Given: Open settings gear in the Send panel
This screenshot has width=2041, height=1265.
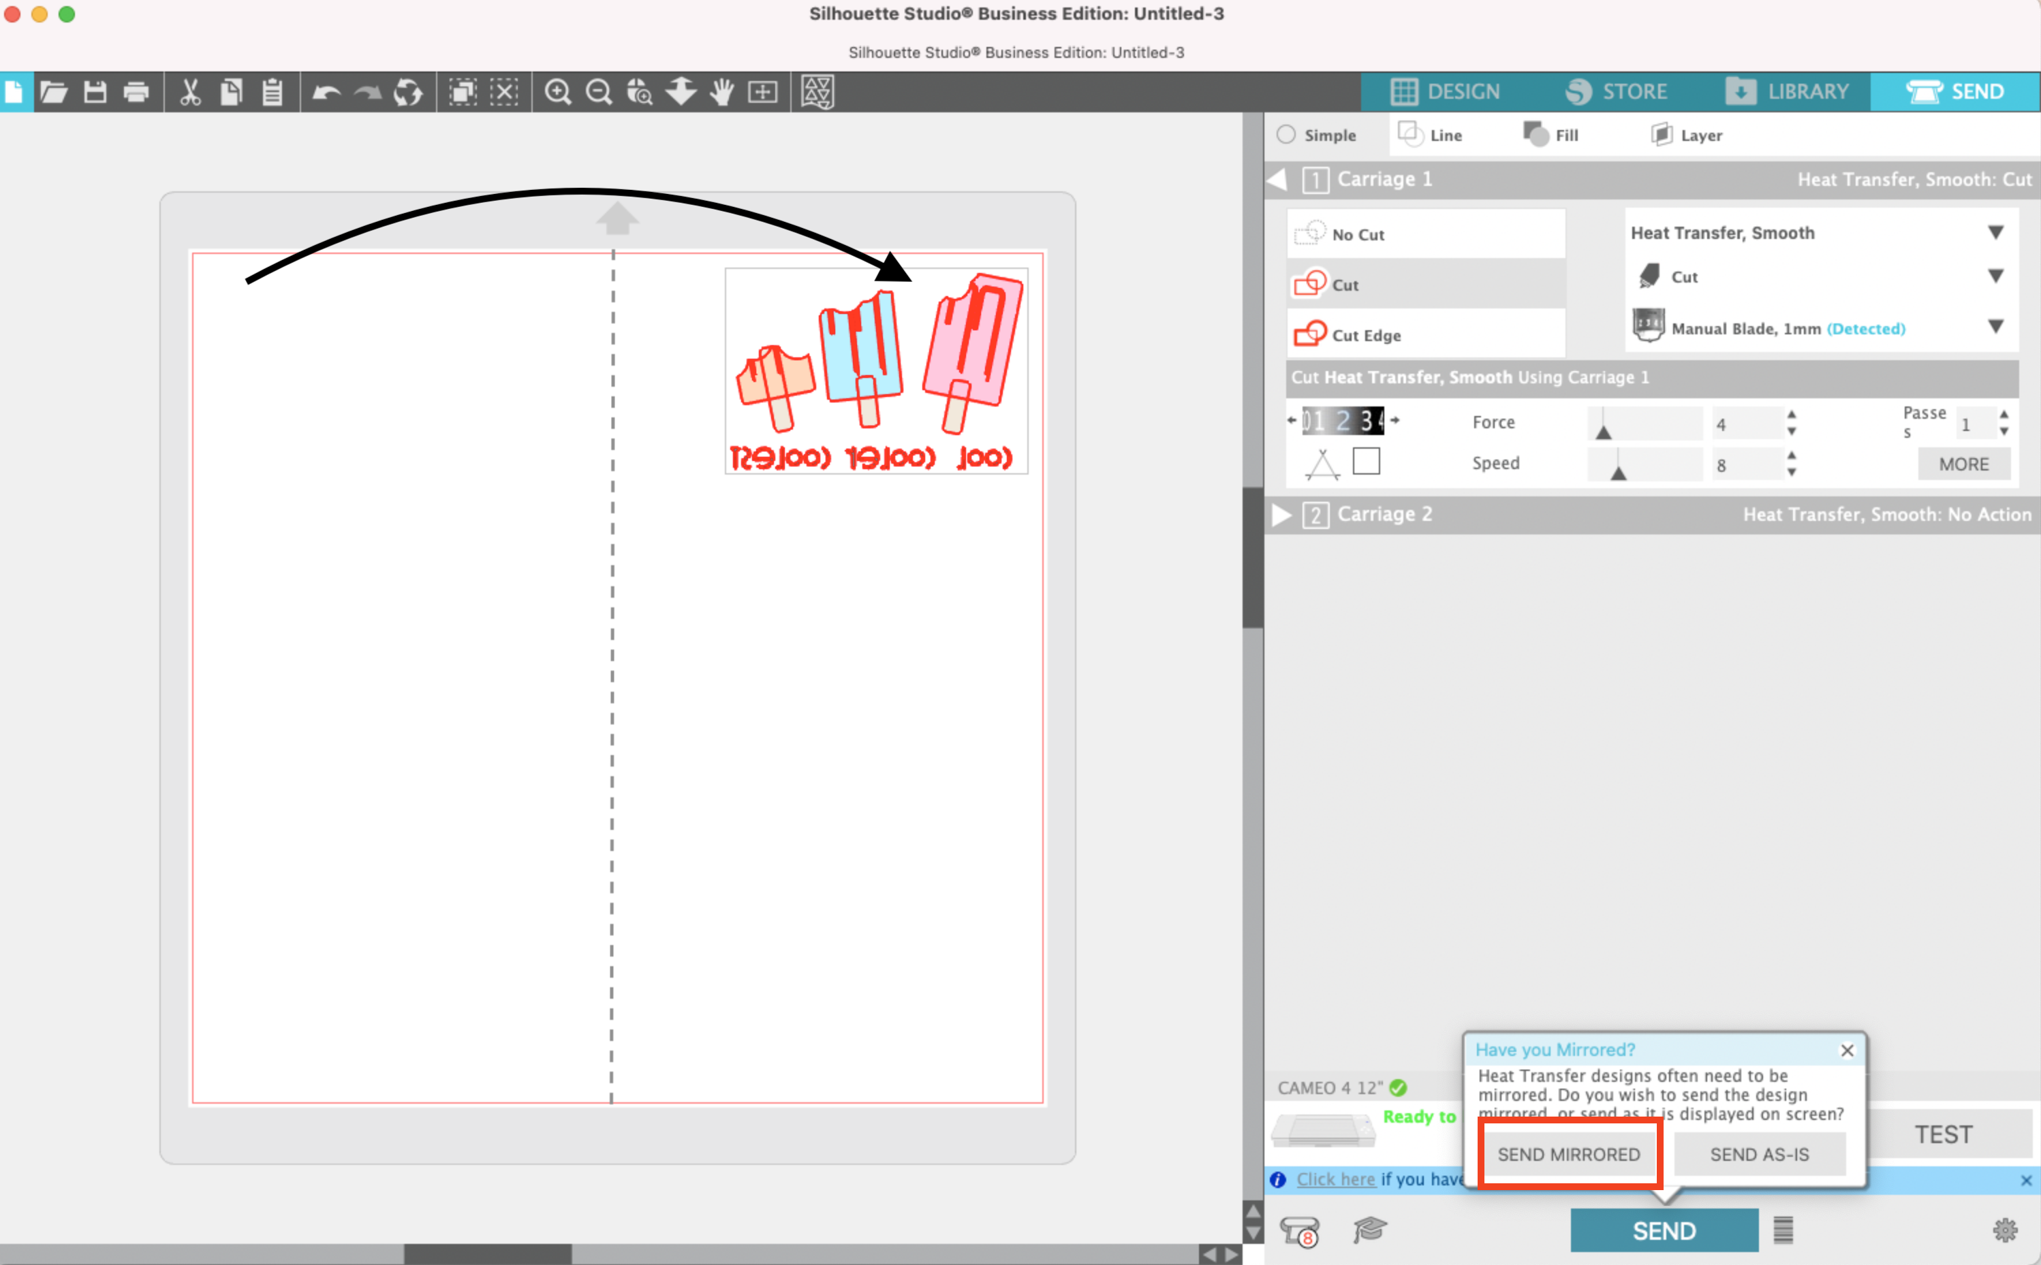Looking at the screenshot, I should point(2004,1230).
